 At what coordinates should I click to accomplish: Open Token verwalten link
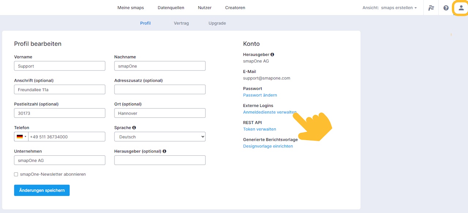click(260, 129)
